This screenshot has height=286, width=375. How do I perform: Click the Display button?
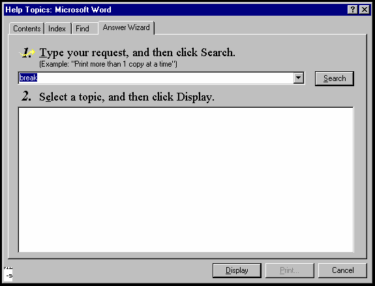pyautogui.click(x=237, y=270)
